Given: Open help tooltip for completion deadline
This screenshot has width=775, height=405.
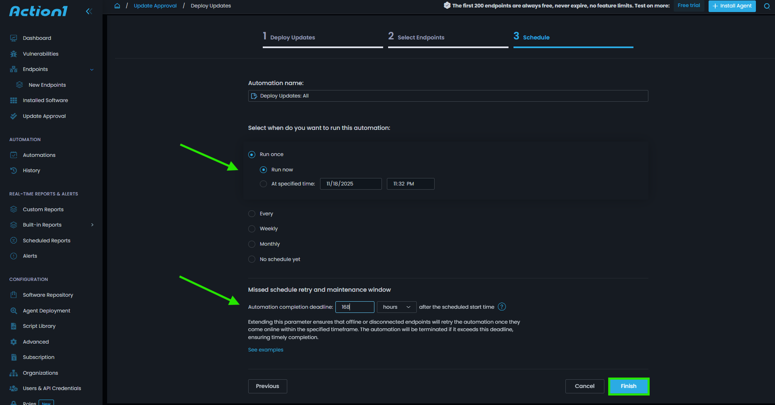Looking at the screenshot, I should 502,307.
